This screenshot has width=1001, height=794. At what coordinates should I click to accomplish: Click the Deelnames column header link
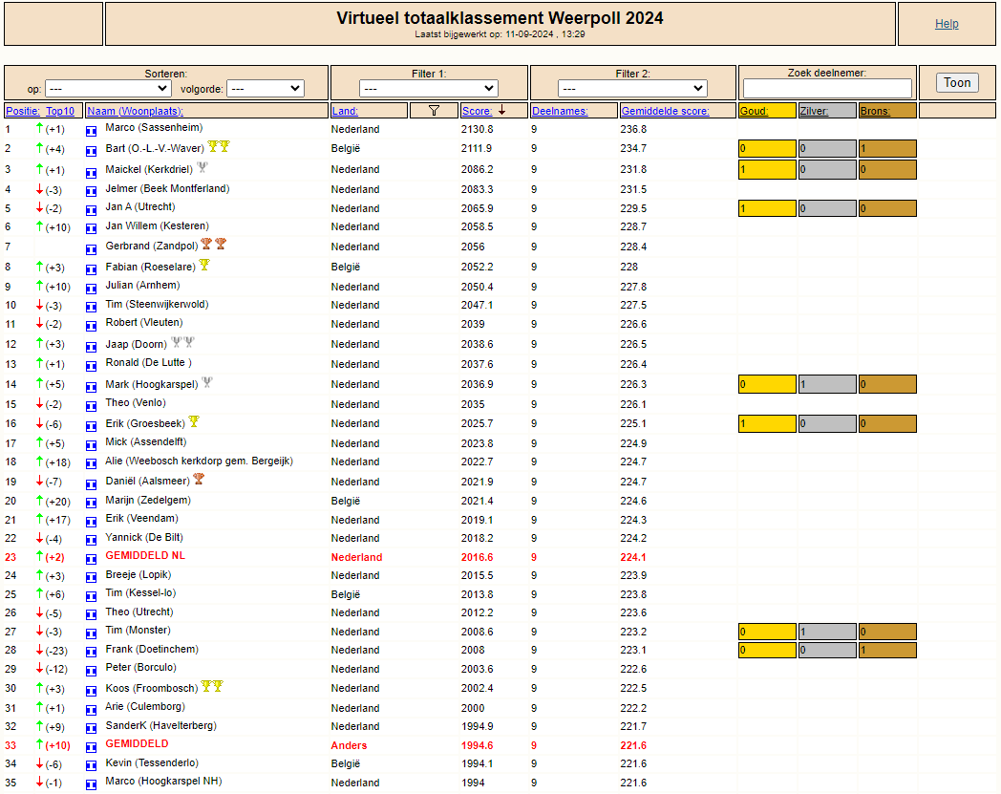(560, 111)
